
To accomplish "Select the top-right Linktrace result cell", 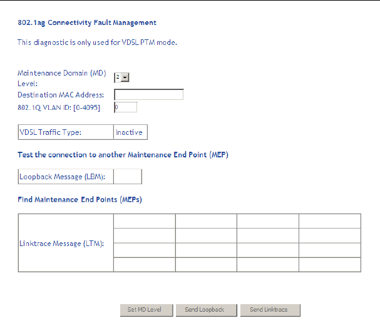I will pyautogui.click(x=329, y=221).
